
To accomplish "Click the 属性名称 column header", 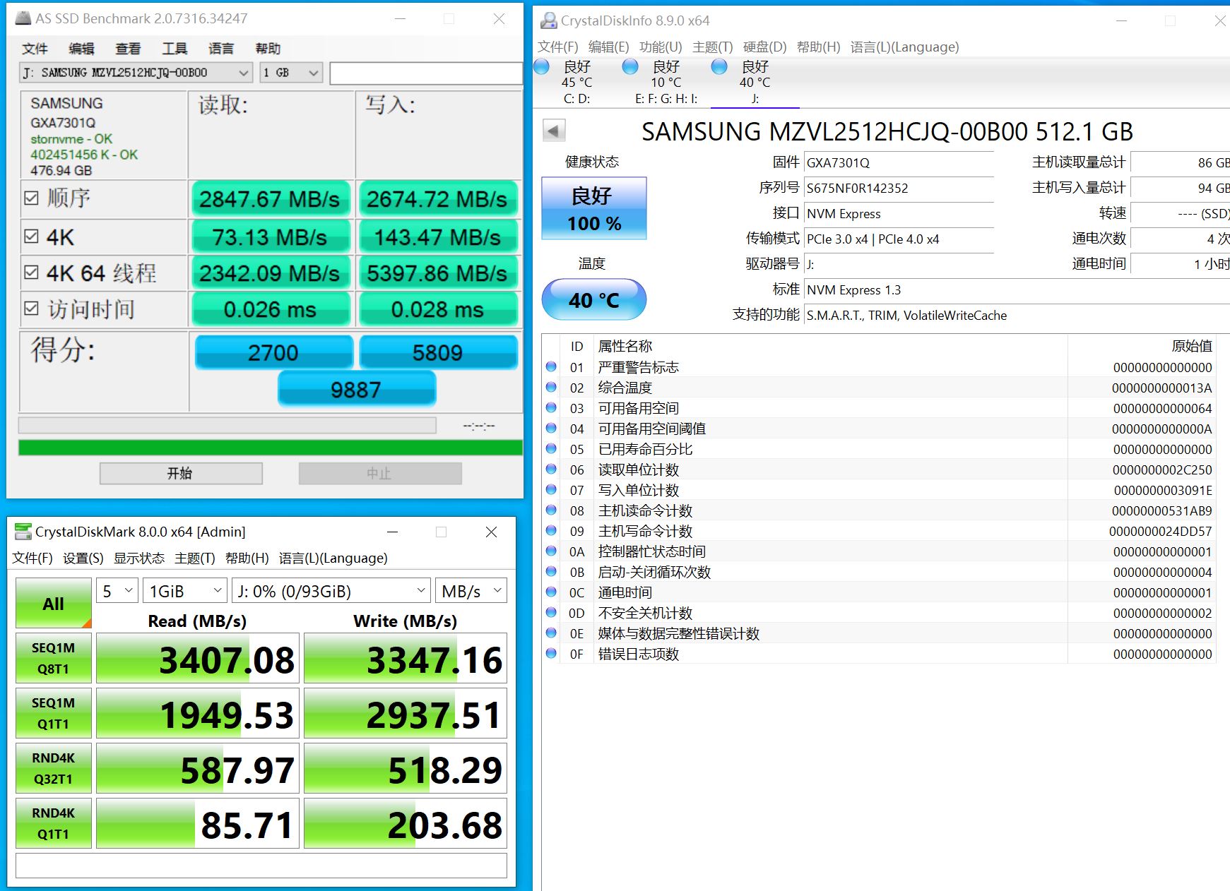I will pos(625,346).
